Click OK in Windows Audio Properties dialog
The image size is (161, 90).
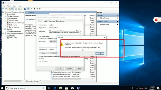60,68
